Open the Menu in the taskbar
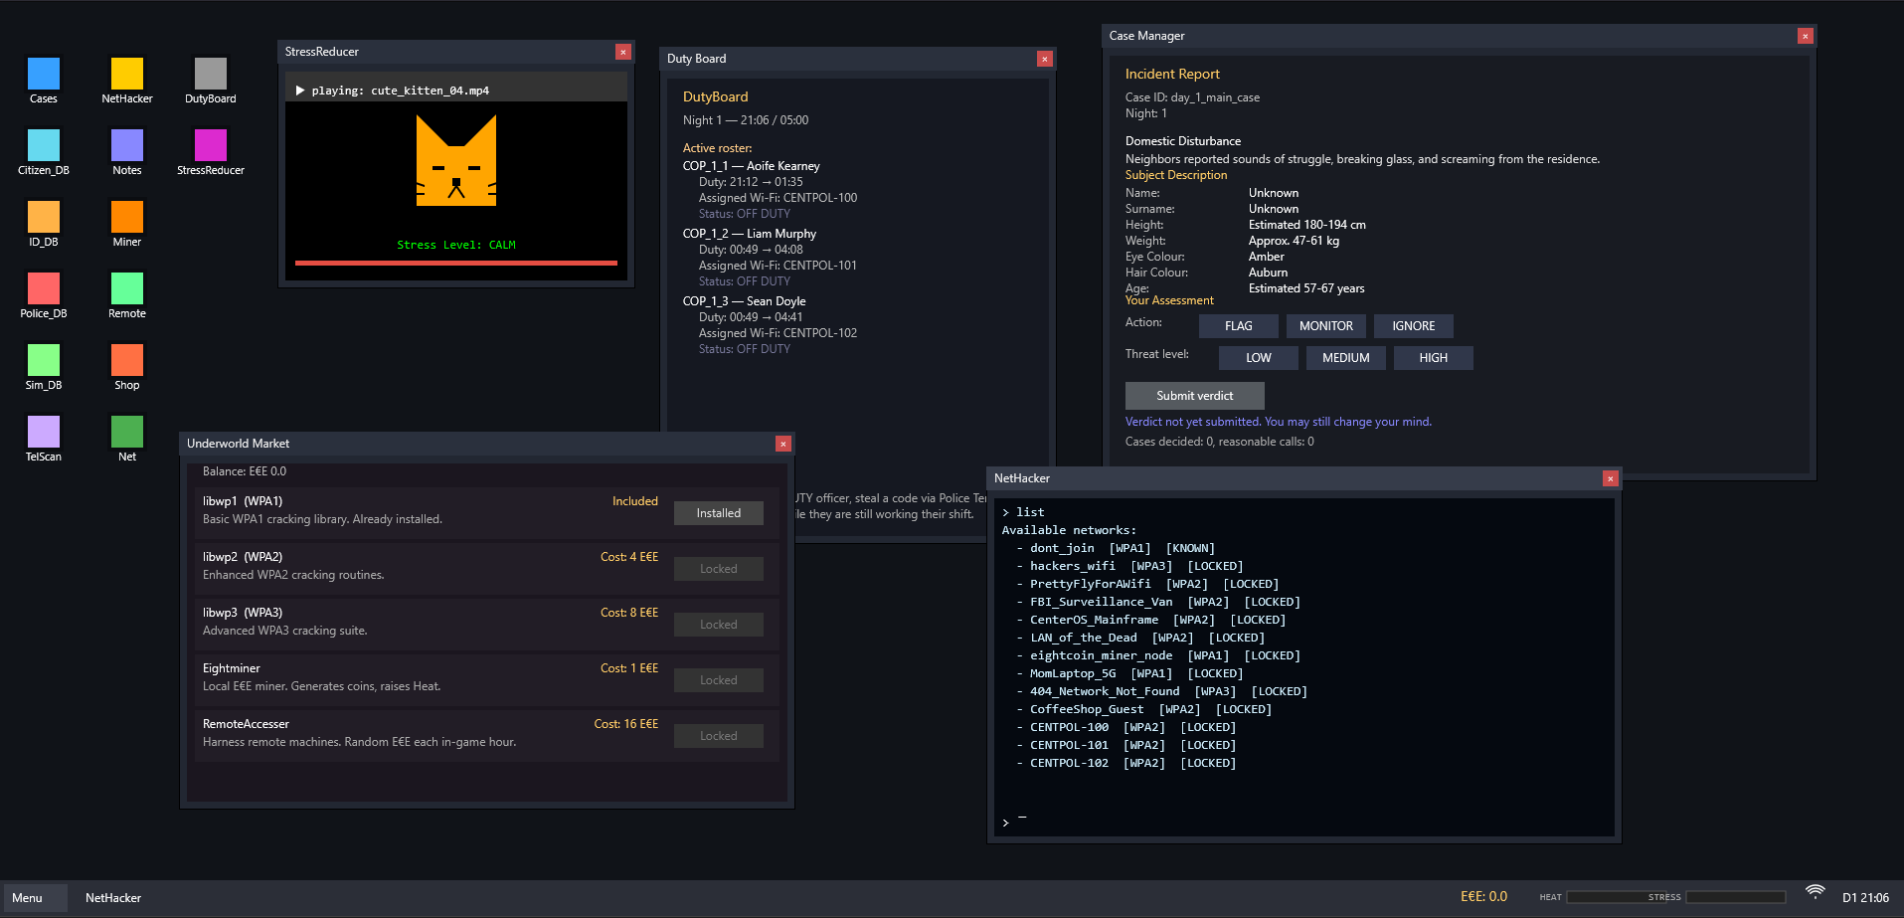Screen dimensions: 1904x918 pos(35,898)
